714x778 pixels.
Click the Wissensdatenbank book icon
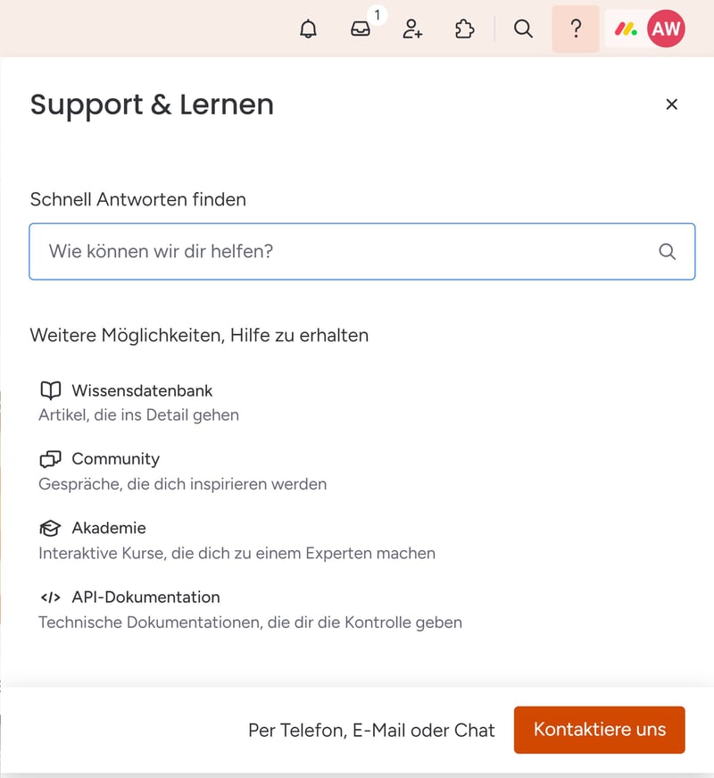click(51, 390)
